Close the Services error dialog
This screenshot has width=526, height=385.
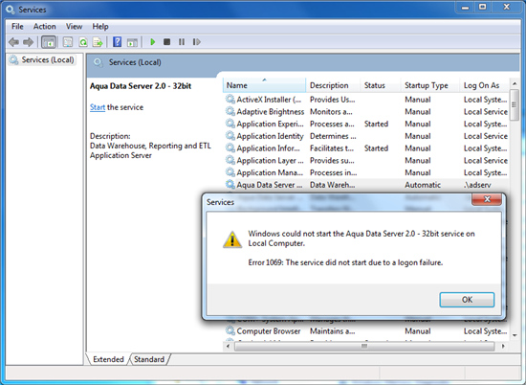coord(487,199)
